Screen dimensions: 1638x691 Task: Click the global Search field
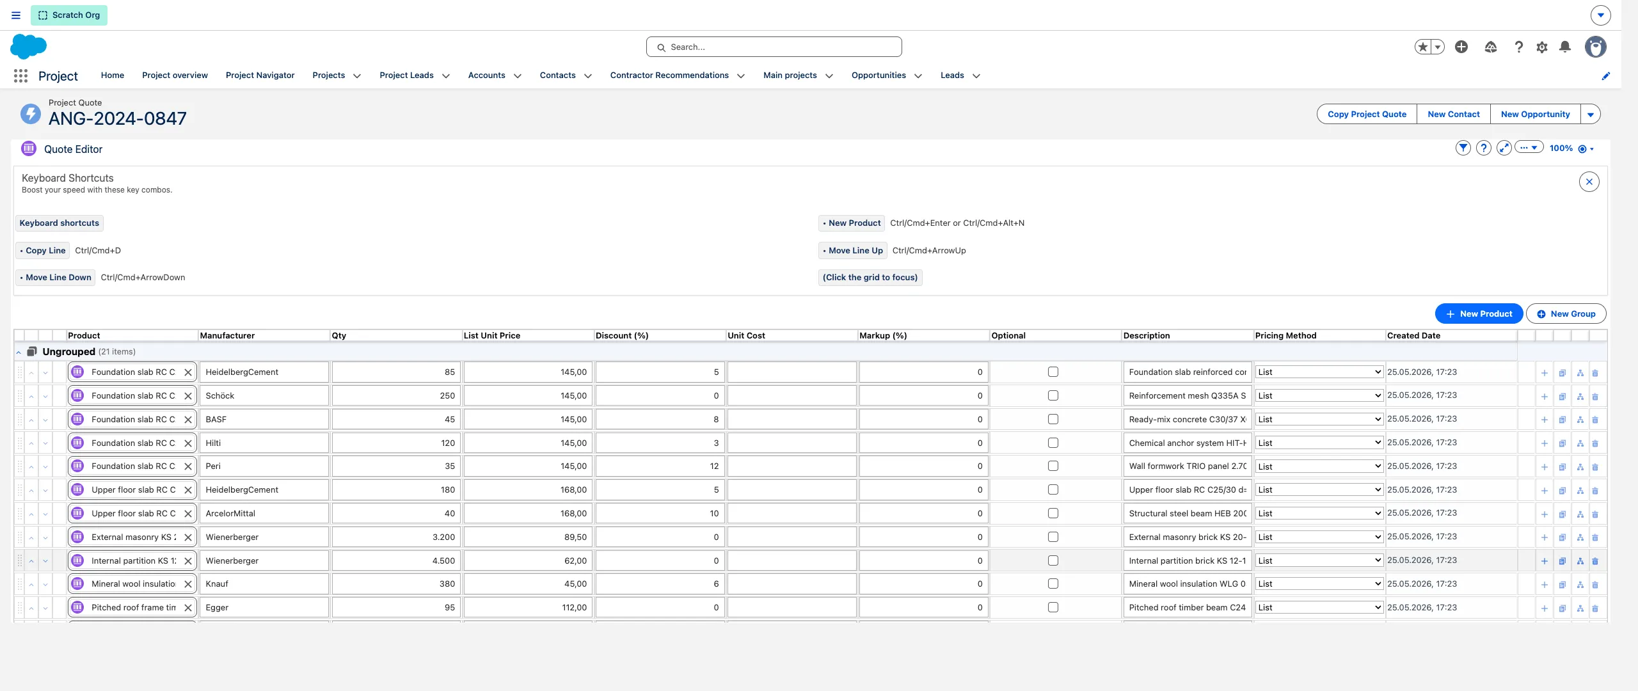774,47
